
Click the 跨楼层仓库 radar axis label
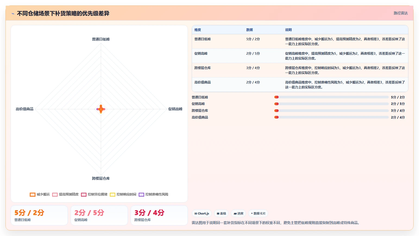(101, 178)
